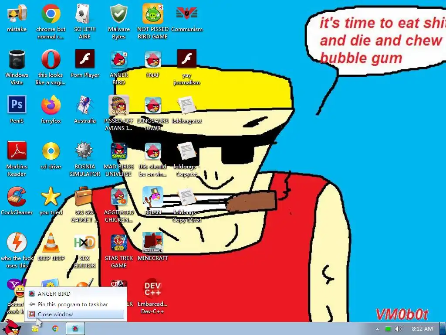Viewport: 446px width, 335px height.
Task: Open 'who the fuck uses this' lightning icon
Action: (x=17, y=251)
